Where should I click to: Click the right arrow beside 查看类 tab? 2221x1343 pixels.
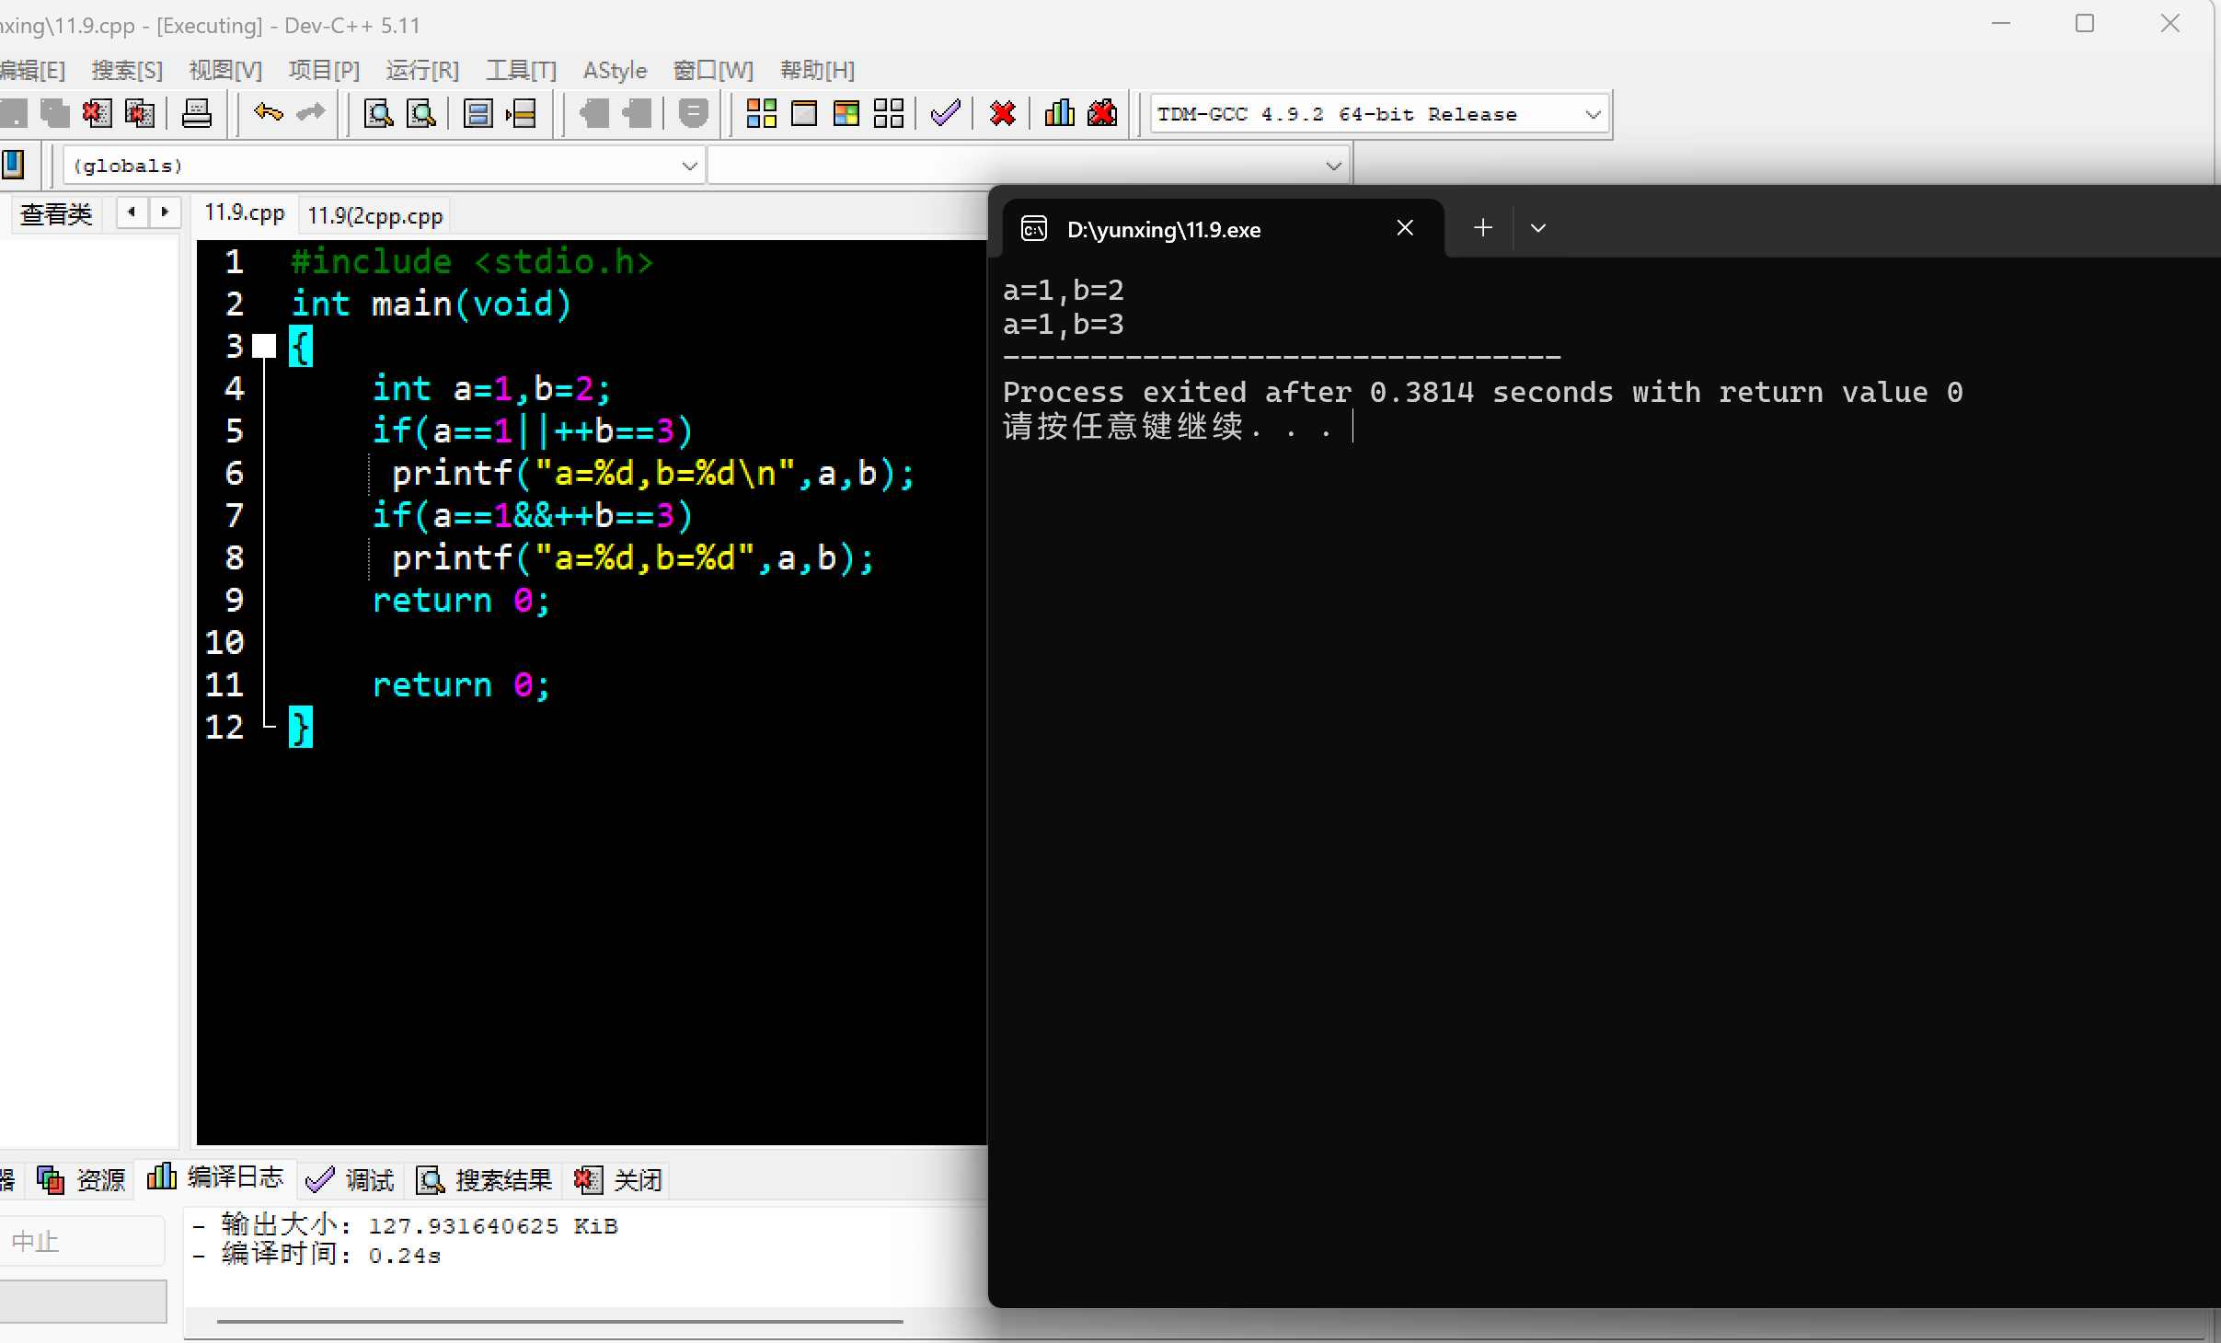click(x=165, y=212)
